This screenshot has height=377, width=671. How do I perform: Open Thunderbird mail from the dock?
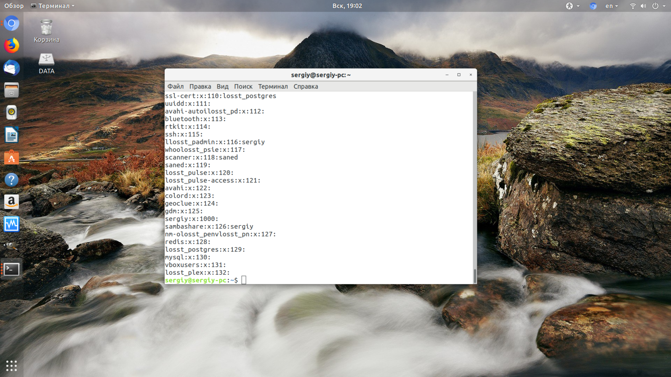pos(11,68)
